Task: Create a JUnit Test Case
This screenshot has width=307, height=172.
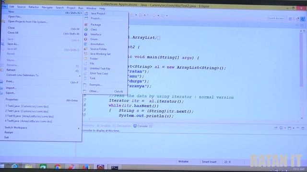Action: [x=99, y=73]
